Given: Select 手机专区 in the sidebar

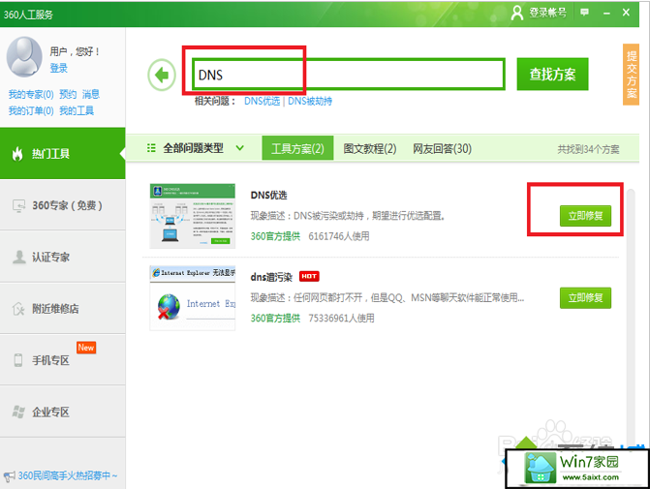Looking at the screenshot, I should click(x=63, y=360).
